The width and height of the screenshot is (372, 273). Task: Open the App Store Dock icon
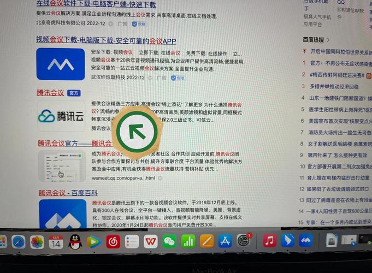coord(225,241)
